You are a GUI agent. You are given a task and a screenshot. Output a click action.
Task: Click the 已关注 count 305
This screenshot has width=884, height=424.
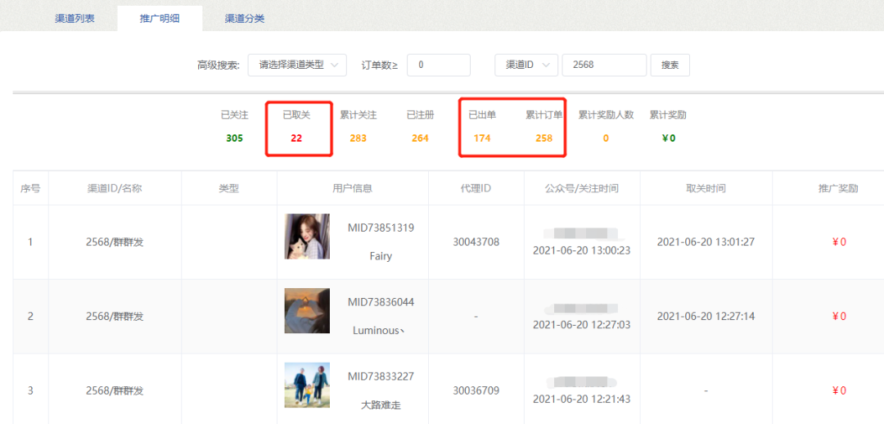tap(234, 138)
